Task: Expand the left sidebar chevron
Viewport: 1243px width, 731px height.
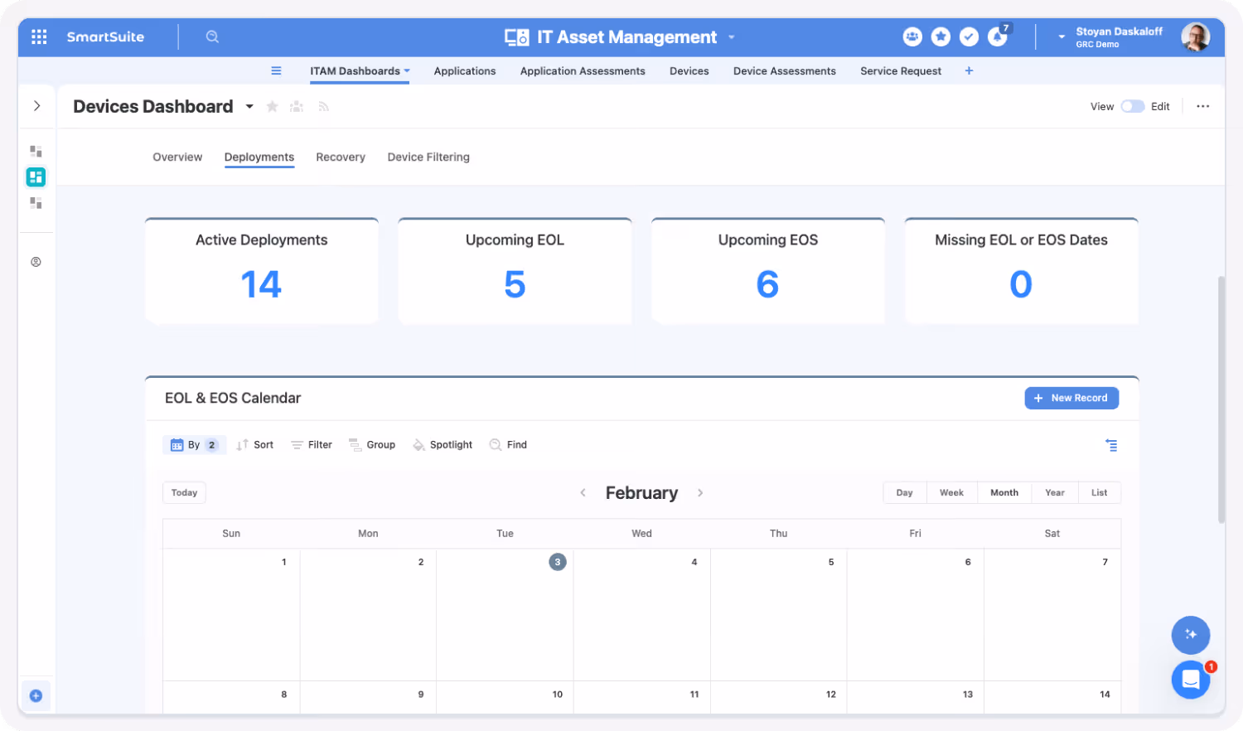Action: (36, 106)
